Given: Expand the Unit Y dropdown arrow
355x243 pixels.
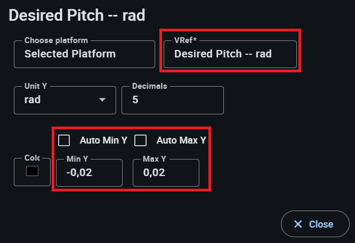Looking at the screenshot, I should [x=102, y=100].
